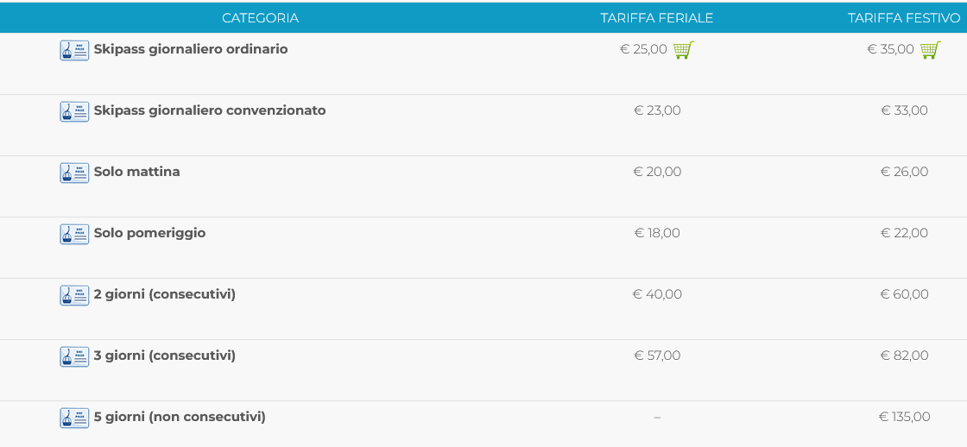This screenshot has width=967, height=447.
Task: Add the €25,00 weekday skipass to cart
Action: pos(683,50)
